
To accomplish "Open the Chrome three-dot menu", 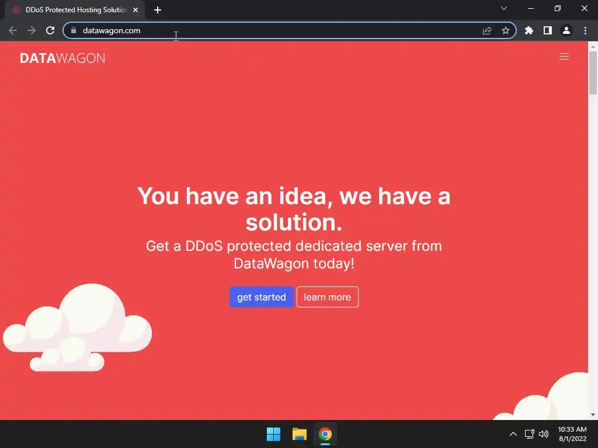I will pos(585,30).
